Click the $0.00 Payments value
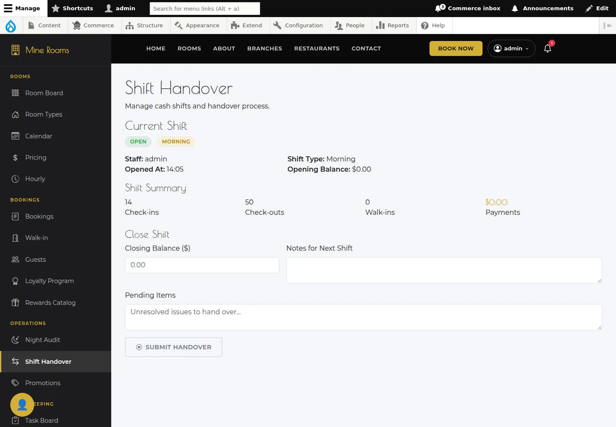Screen dimensions: 616x427 point(496,202)
